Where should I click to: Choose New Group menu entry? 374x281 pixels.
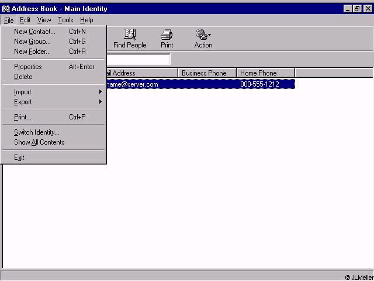pos(32,42)
